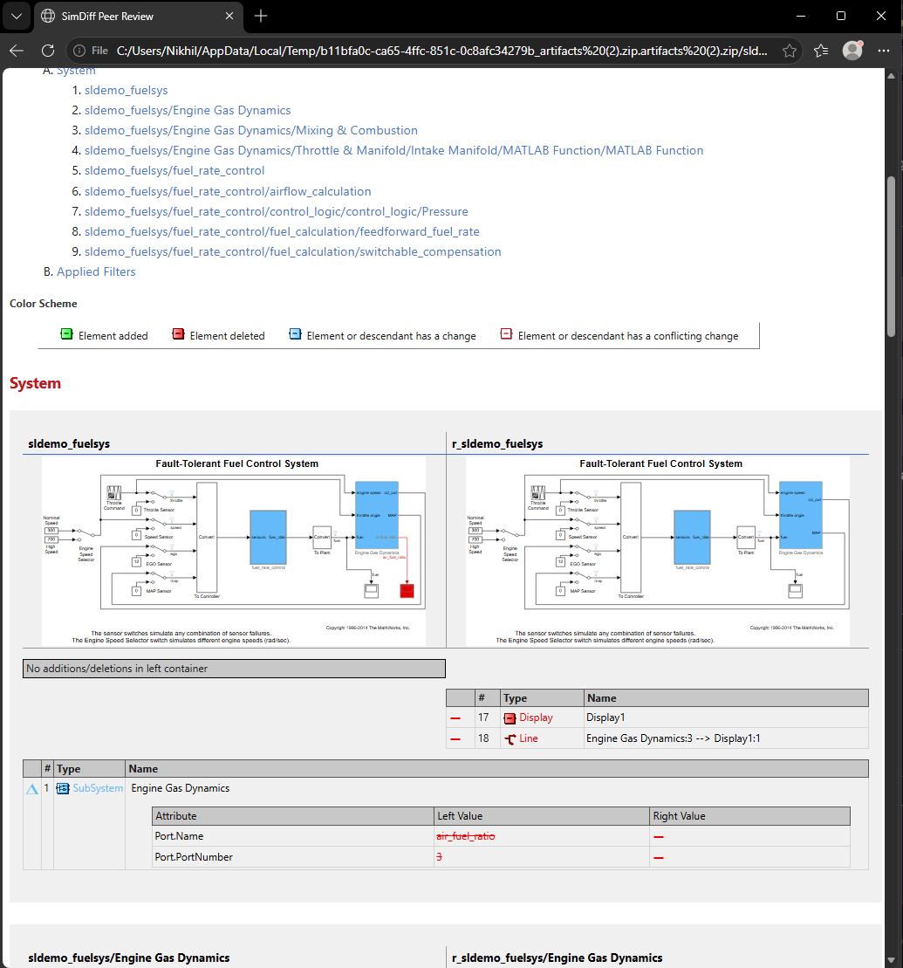
Task: Click the r_sldemo_fuelsys right pane title
Action: click(497, 444)
